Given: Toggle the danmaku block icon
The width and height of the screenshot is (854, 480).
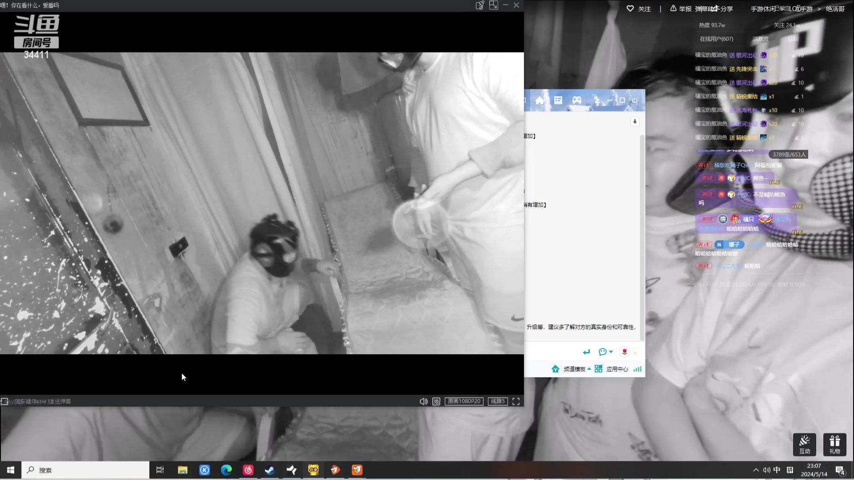Looking at the screenshot, I should pyautogui.click(x=436, y=401).
